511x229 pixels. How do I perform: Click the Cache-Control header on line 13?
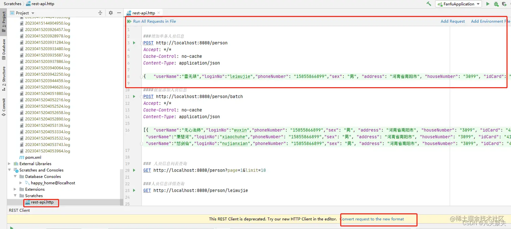160,110
